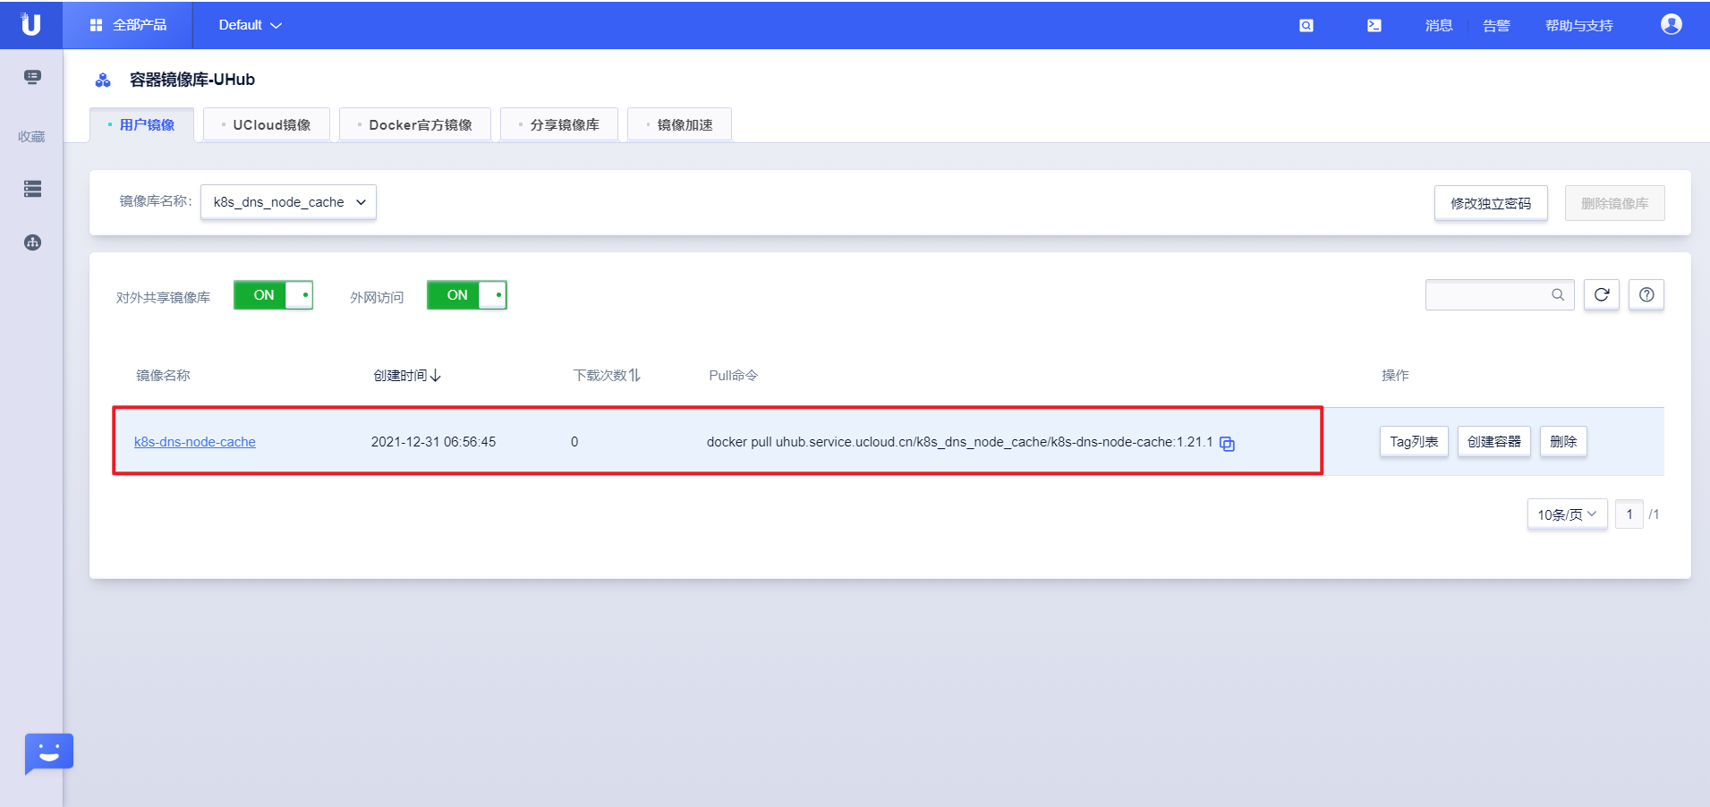Click the user account avatar icon
Viewport: 1710px width, 807px height.
(x=1671, y=24)
